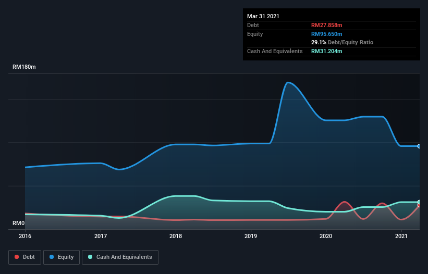Click the RM0 y-axis label
The width and height of the screenshot is (428, 274).
(x=19, y=223)
